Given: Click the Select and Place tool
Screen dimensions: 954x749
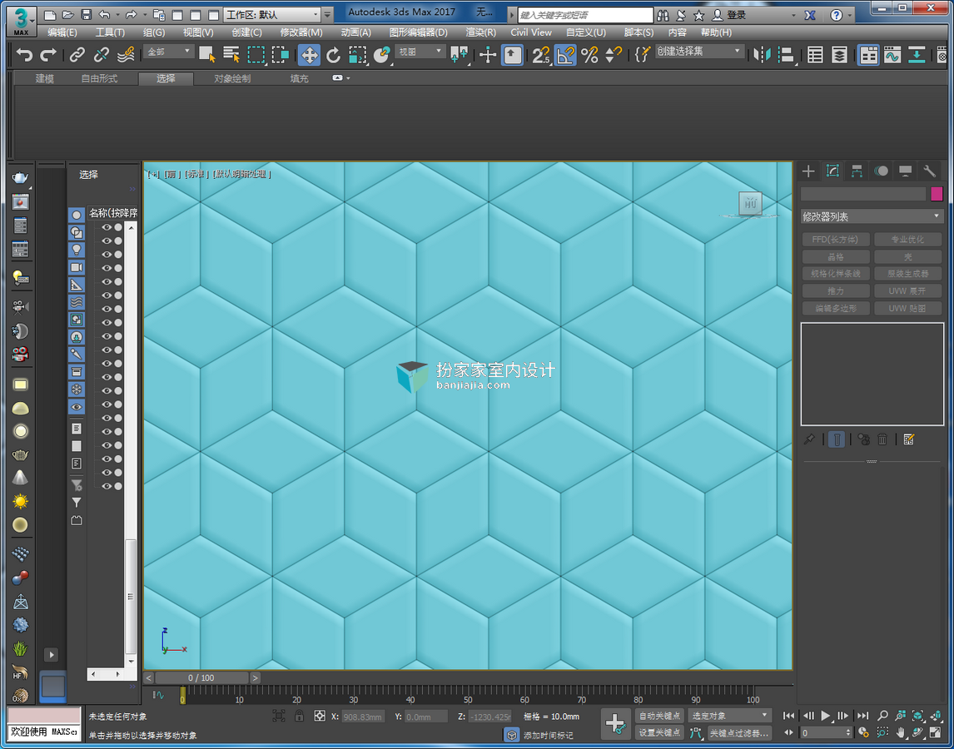Looking at the screenshot, I should tap(382, 56).
